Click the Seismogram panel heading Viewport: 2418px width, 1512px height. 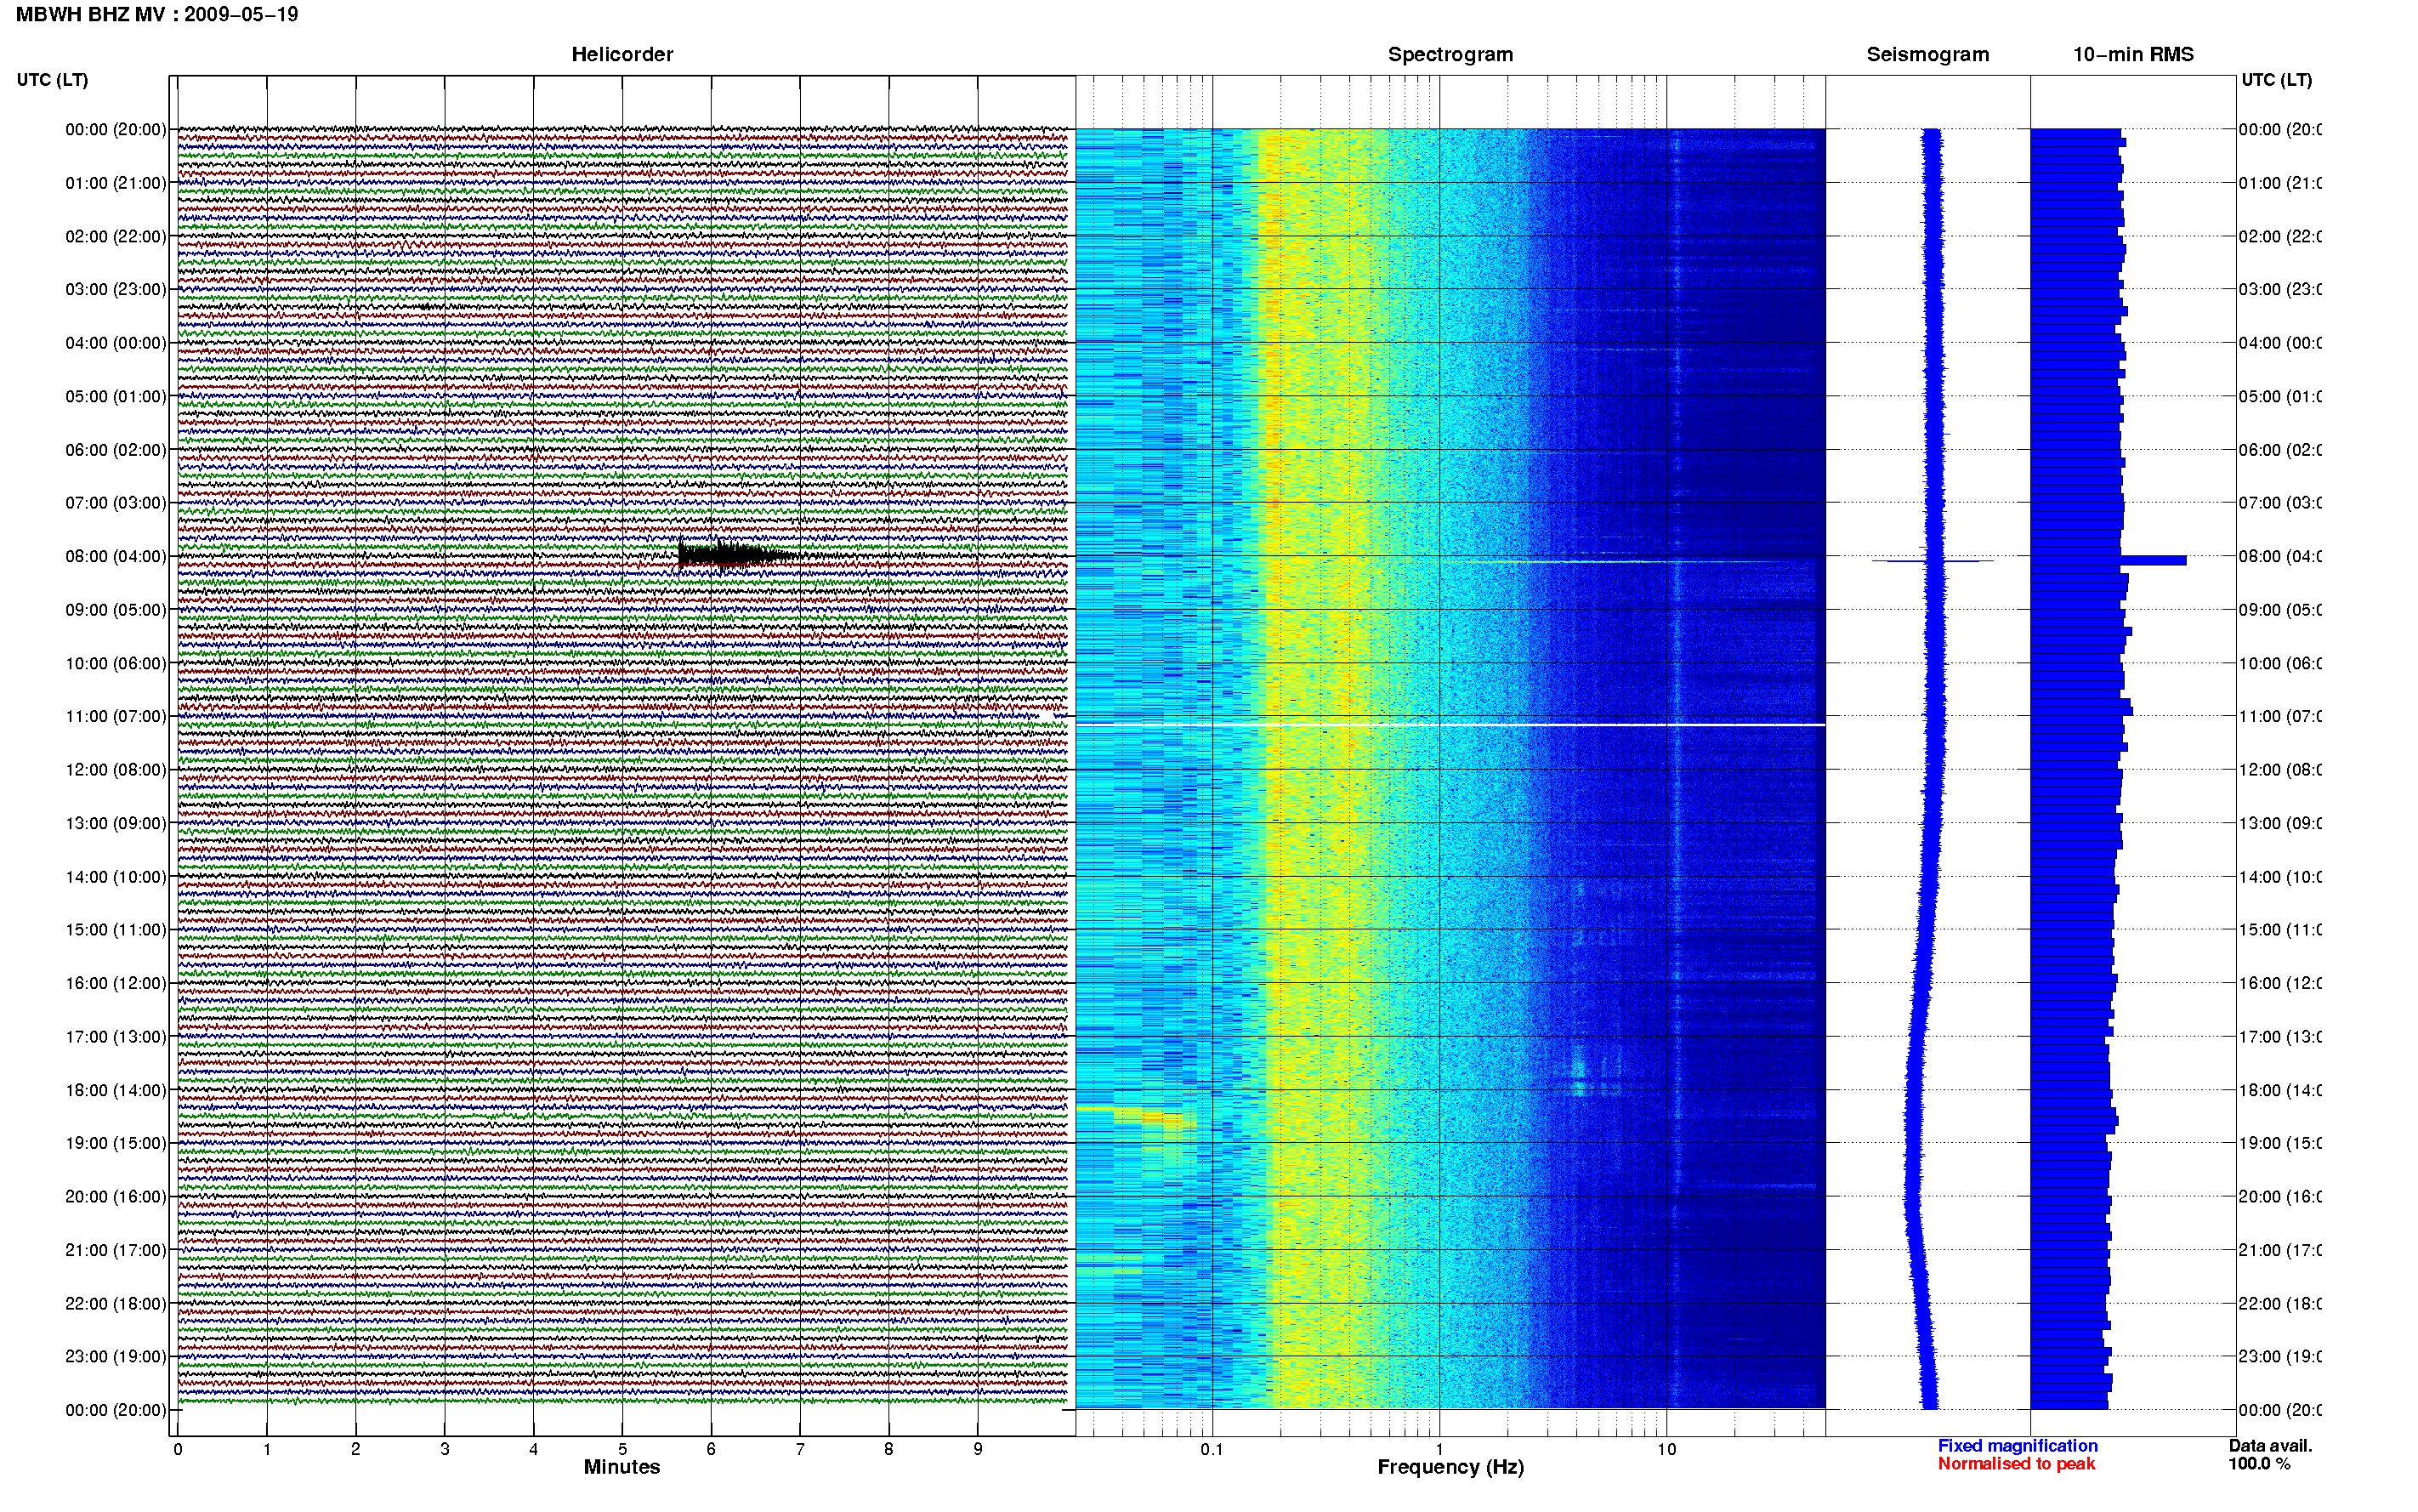[1927, 54]
